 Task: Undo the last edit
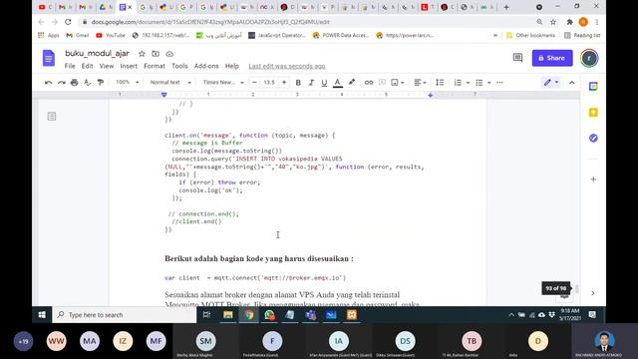tap(49, 83)
